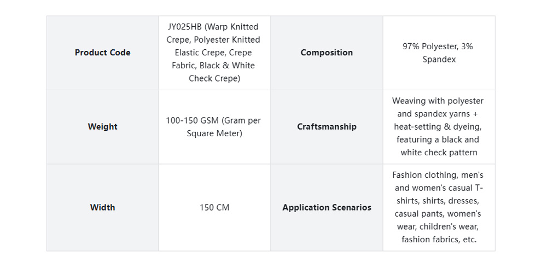
Task: Select the Application Scenarios label
Action: [x=327, y=207]
